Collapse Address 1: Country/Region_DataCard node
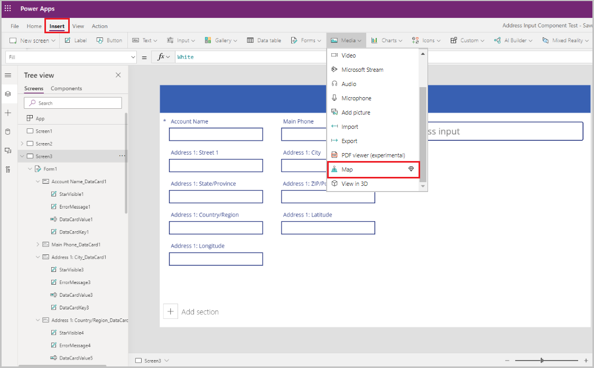Image resolution: width=594 pixels, height=368 pixels. 38,320
